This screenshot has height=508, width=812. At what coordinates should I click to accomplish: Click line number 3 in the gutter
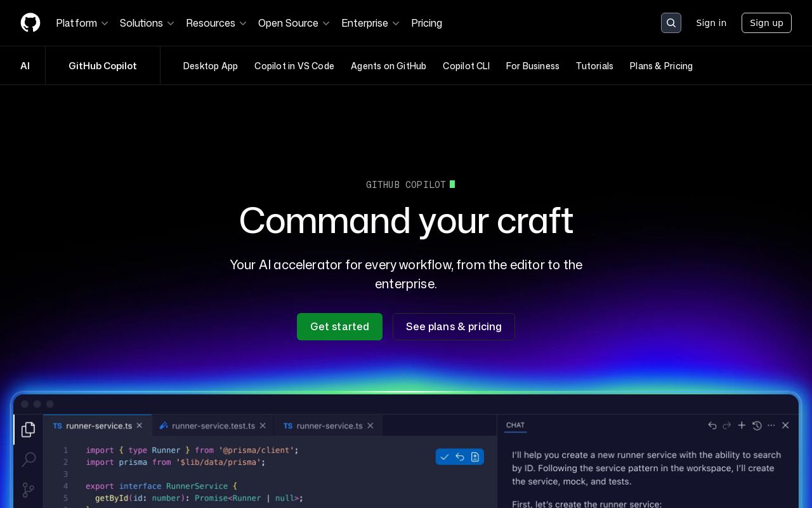pos(65,474)
